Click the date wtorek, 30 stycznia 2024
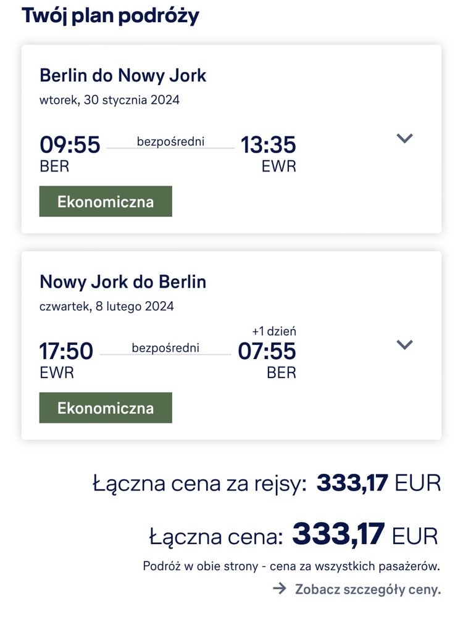Screen dimensions: 463x617 pos(109,100)
